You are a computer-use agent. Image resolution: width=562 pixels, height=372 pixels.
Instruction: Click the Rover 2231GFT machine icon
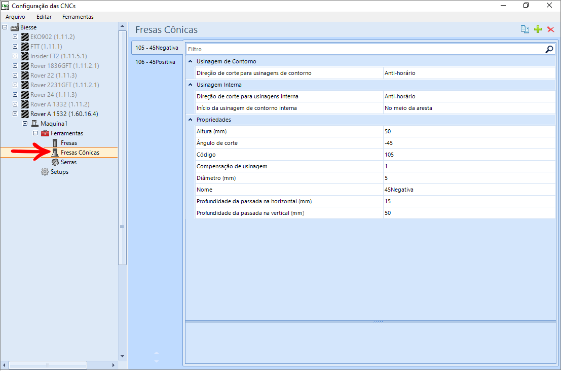click(25, 85)
